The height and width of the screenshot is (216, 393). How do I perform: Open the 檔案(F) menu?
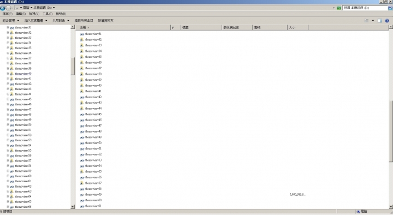click(7, 14)
